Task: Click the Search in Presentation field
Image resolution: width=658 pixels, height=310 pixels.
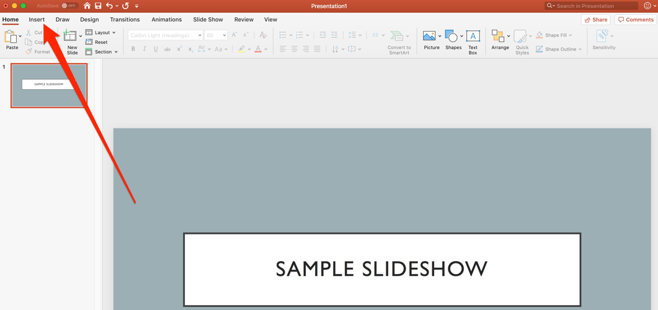Action: coord(591,6)
